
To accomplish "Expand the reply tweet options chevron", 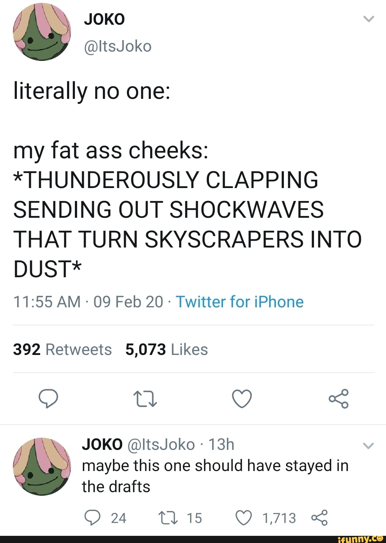I will [369, 446].
